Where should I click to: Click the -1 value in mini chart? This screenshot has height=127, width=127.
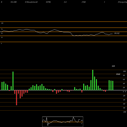pyautogui.click(x=82, y=123)
